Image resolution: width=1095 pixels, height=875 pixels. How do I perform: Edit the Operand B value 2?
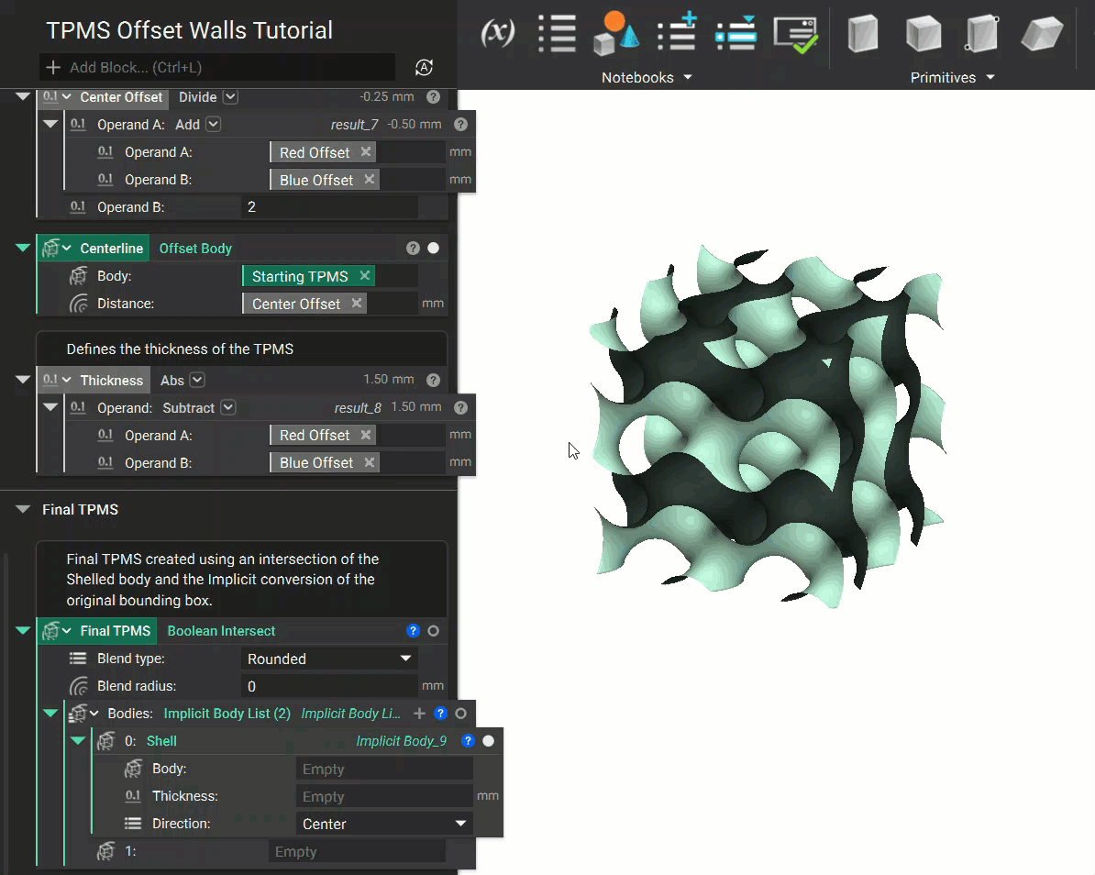click(329, 207)
